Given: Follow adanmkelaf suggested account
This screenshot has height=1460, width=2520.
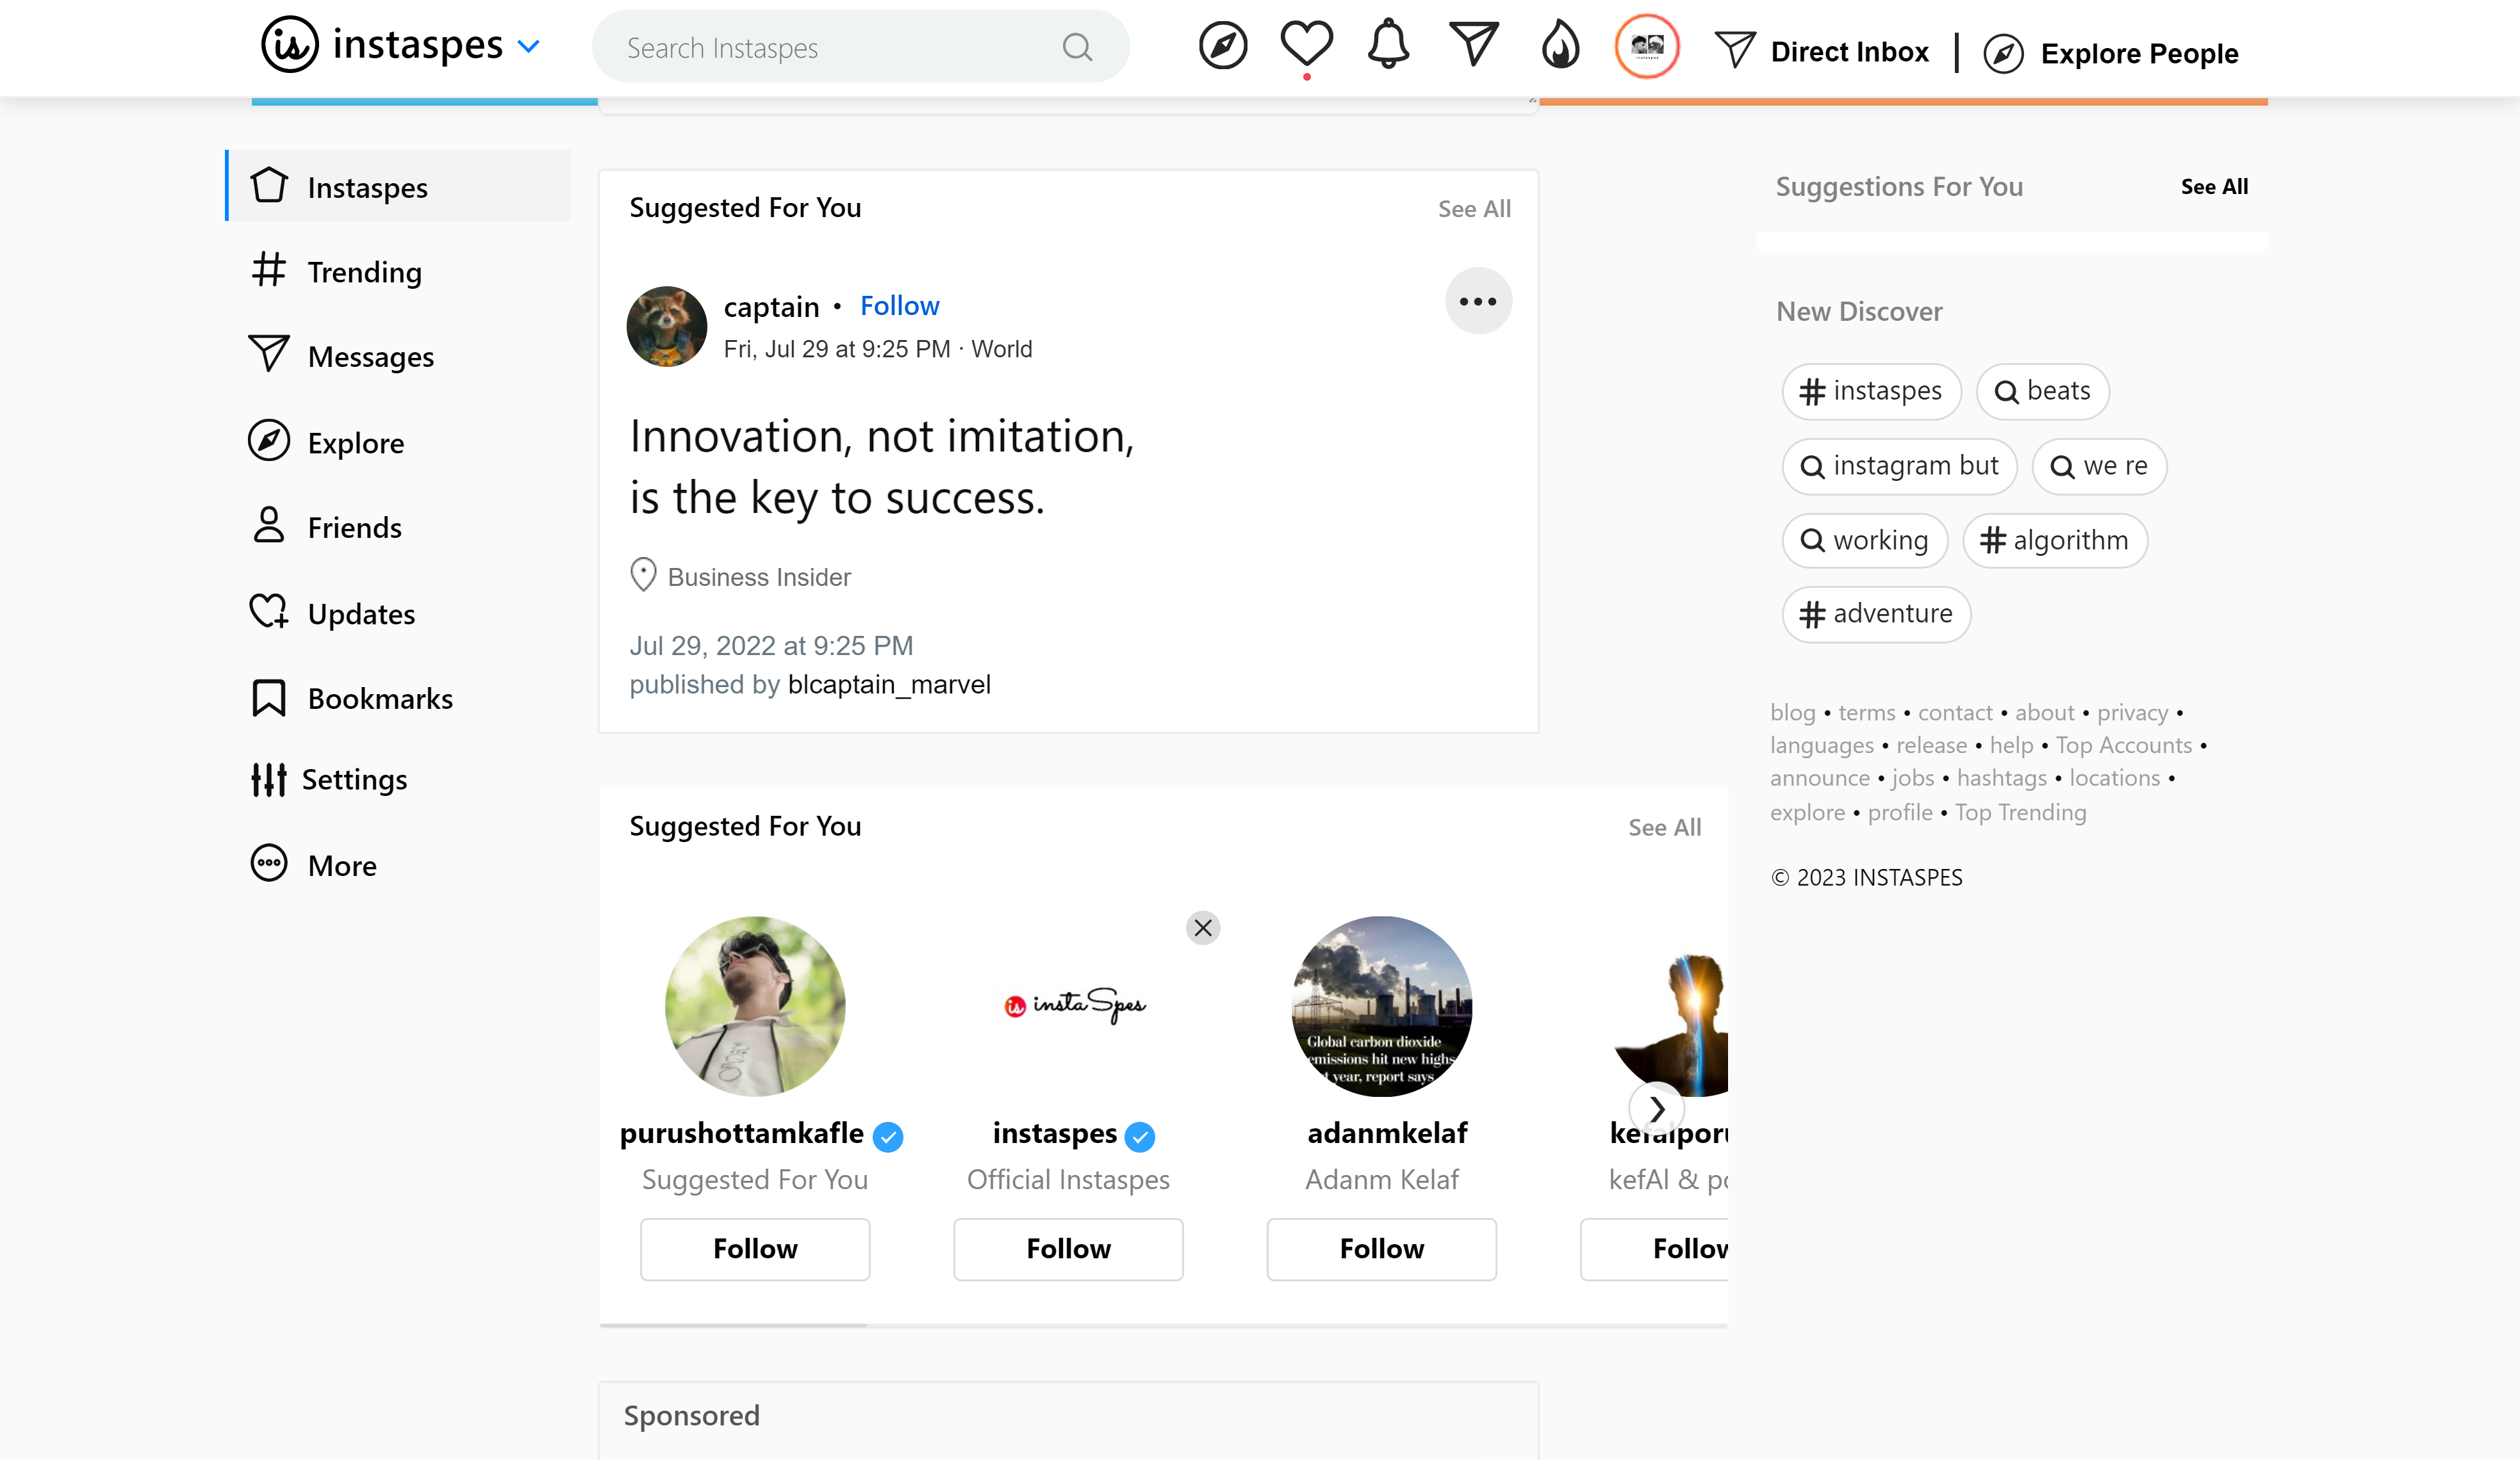Looking at the screenshot, I should pos(1381,1249).
